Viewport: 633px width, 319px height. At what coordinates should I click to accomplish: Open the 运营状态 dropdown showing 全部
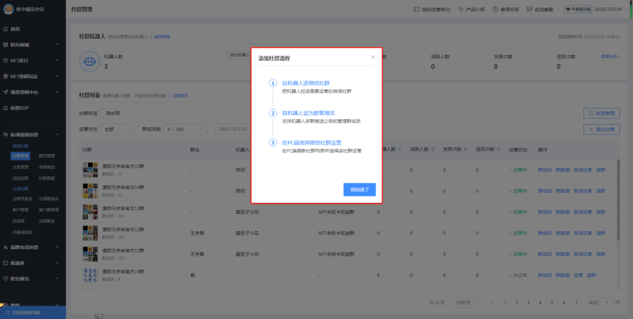pos(117,129)
